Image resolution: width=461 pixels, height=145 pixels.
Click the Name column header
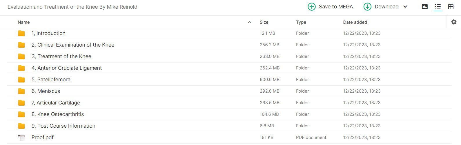pyautogui.click(x=24, y=22)
